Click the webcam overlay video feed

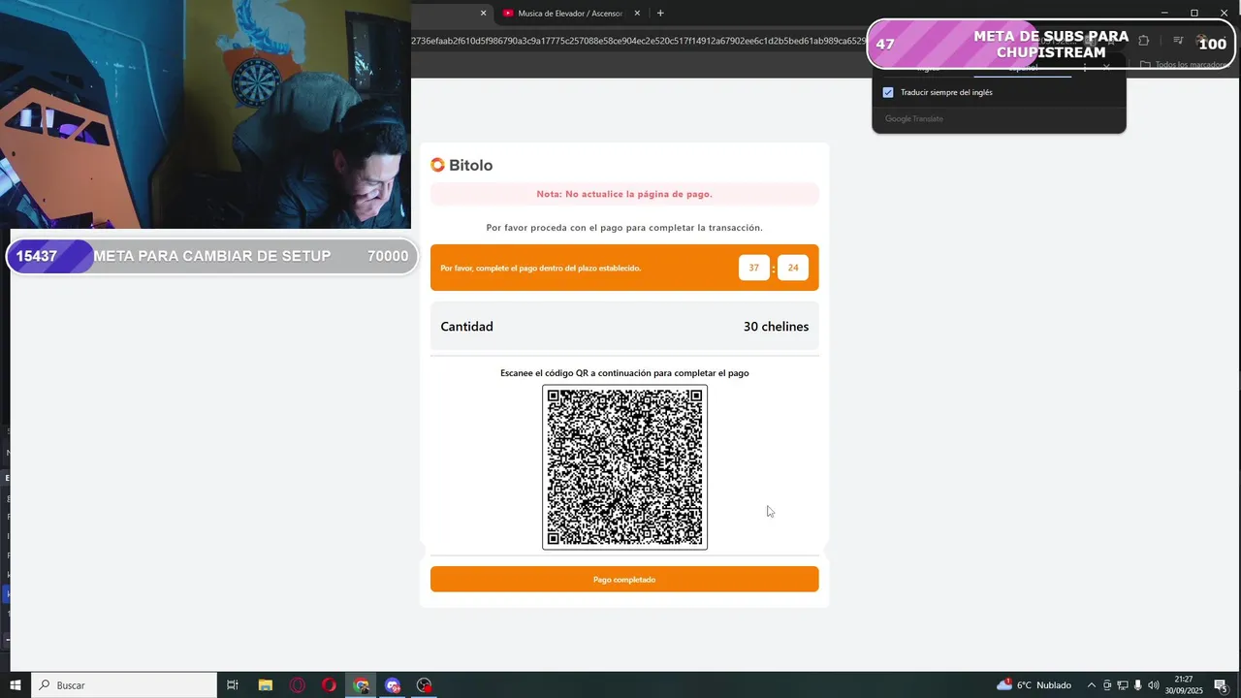click(x=206, y=114)
